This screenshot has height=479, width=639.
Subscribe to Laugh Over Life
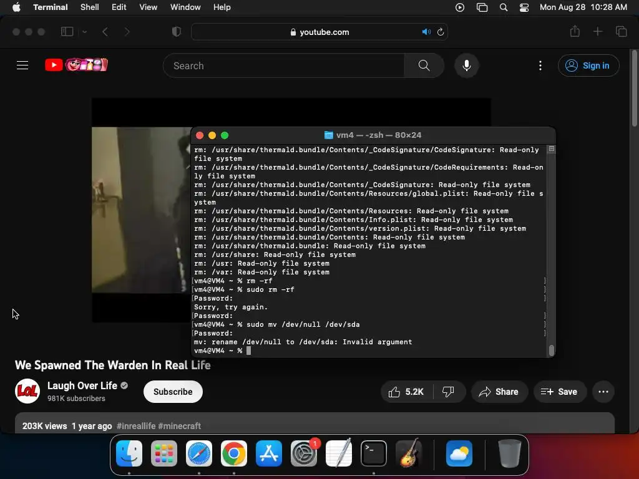173,392
